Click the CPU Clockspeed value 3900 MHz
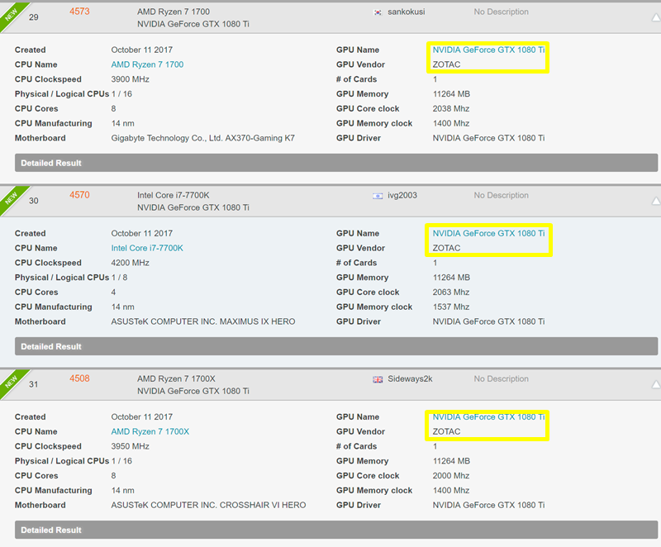661x547 pixels. pos(131,79)
